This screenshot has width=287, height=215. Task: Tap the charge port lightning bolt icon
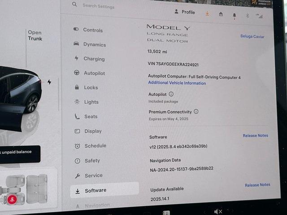click(49, 82)
